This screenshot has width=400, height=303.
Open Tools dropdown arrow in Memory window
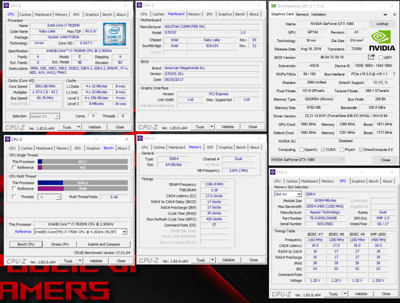212,260
